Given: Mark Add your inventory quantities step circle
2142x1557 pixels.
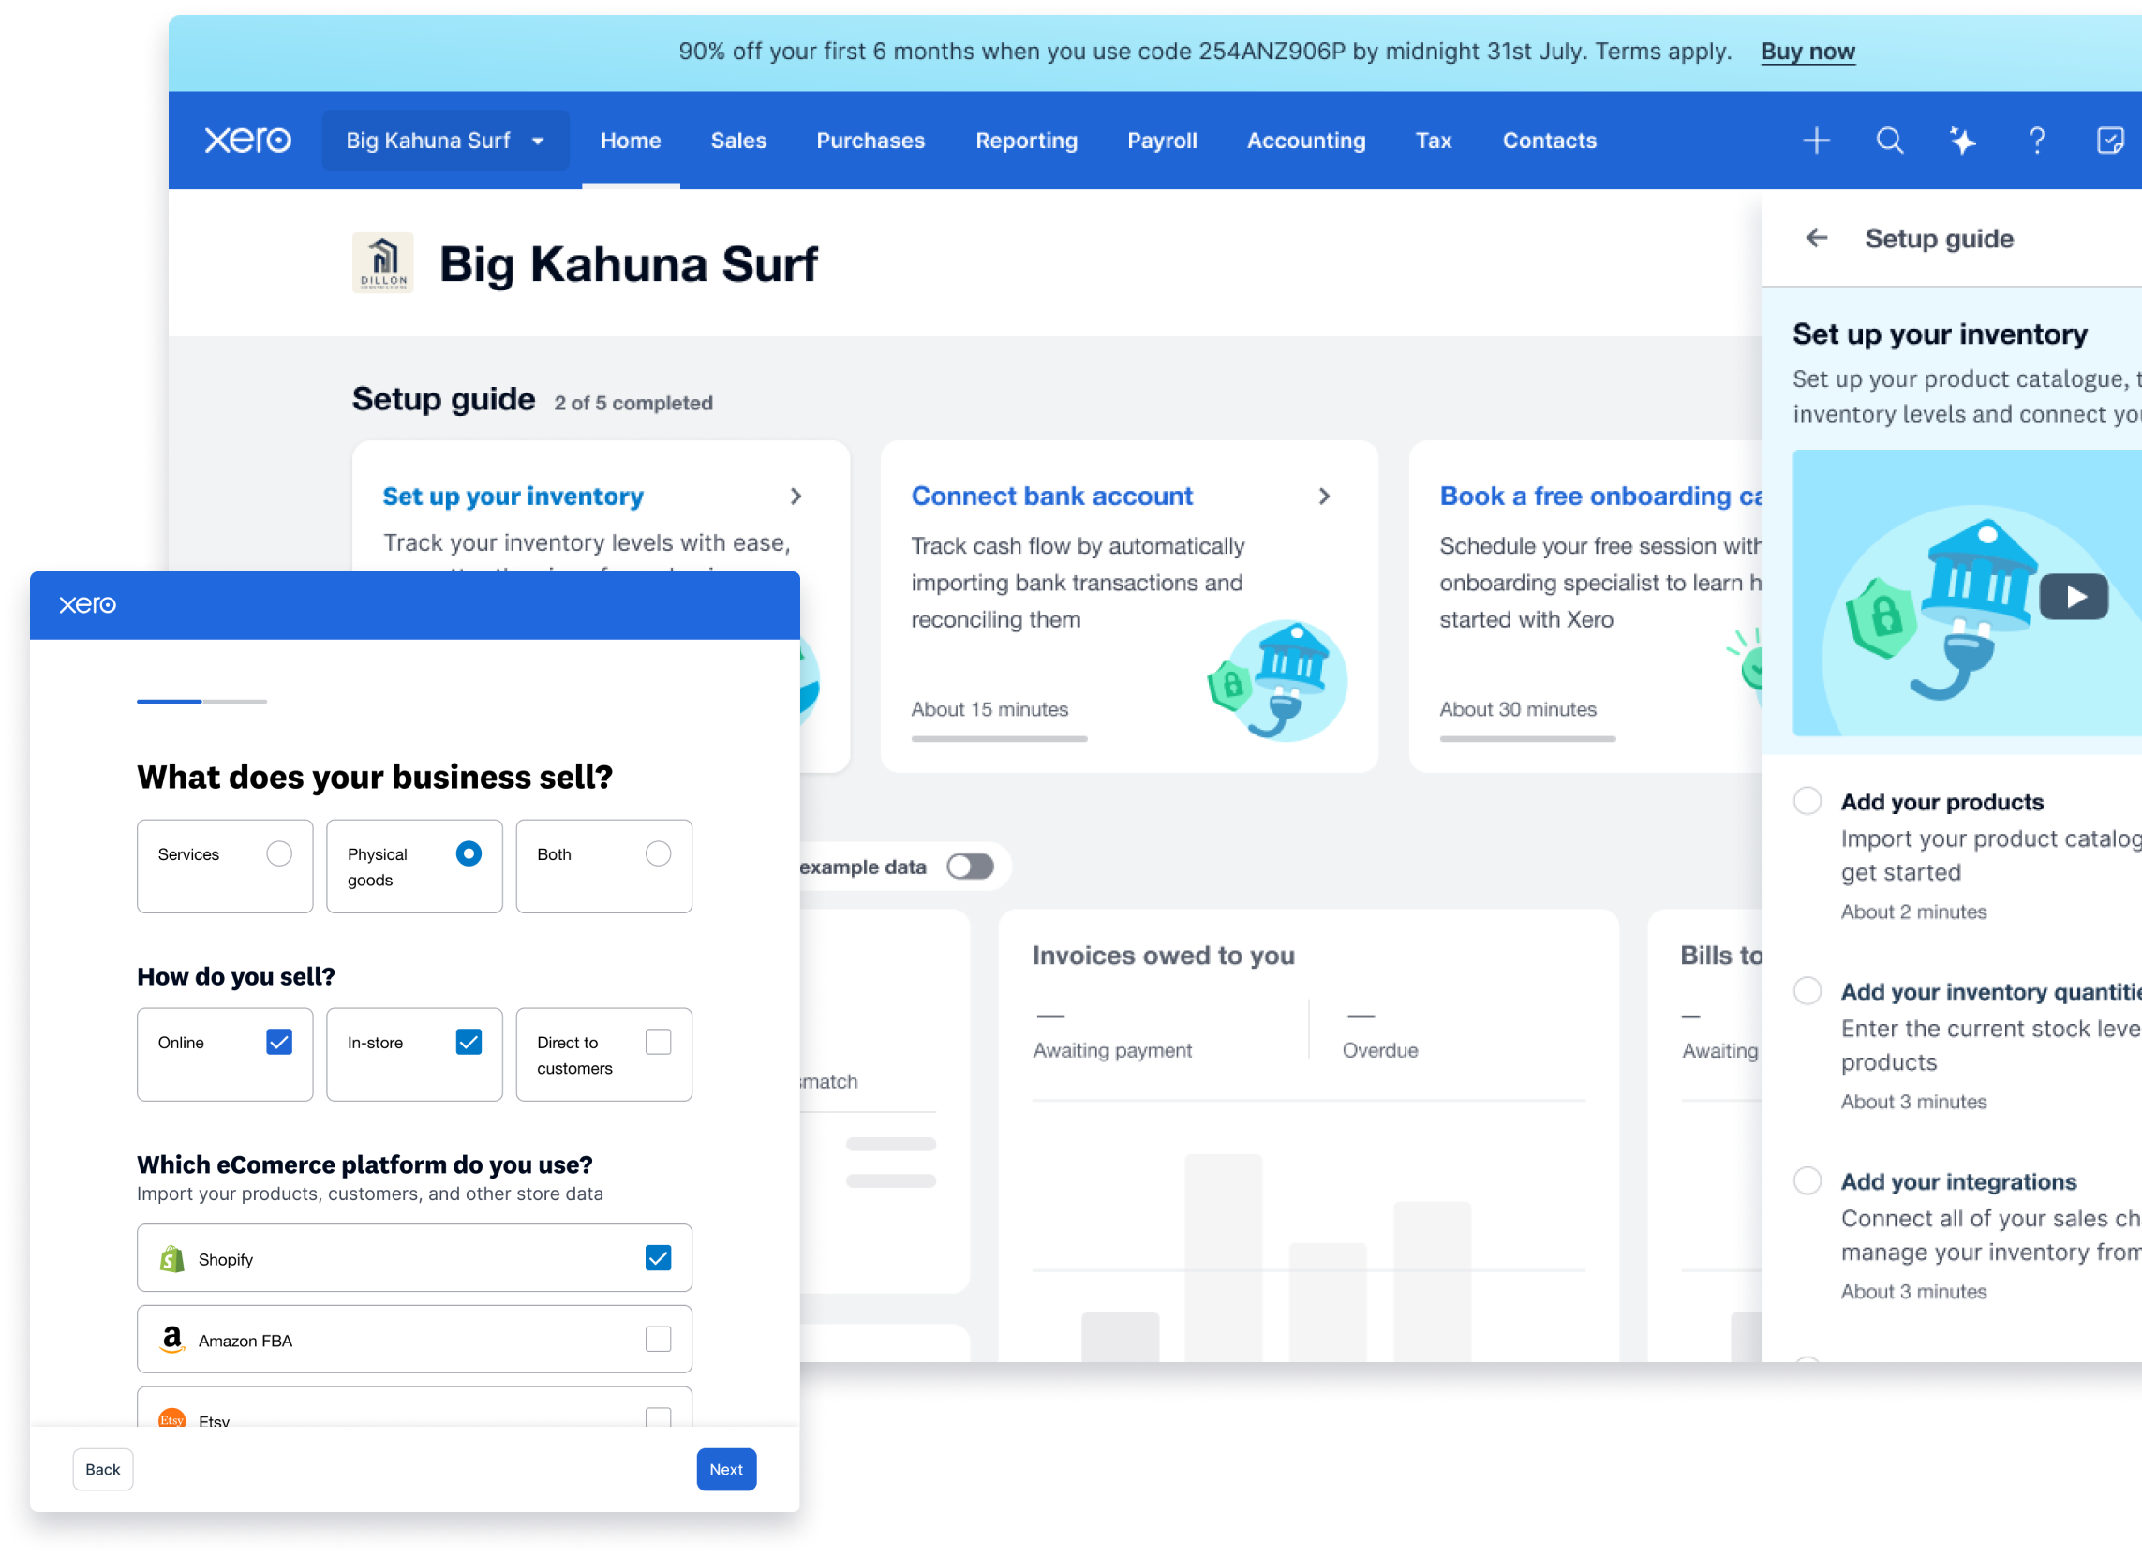Looking at the screenshot, I should click(x=1807, y=990).
